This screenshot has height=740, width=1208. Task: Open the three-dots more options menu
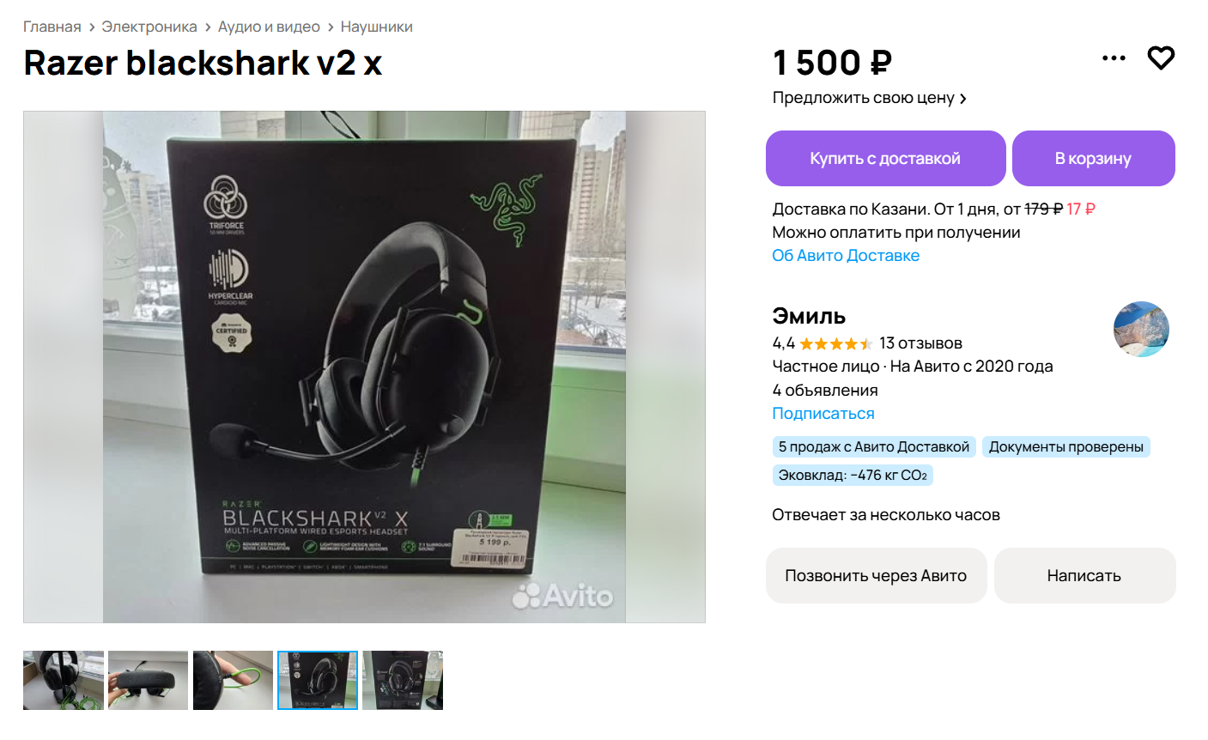tap(1114, 58)
